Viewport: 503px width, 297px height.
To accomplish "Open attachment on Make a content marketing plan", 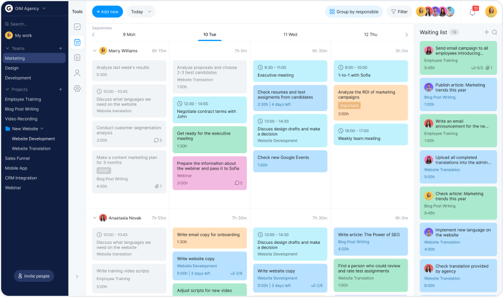I will [x=158, y=186].
